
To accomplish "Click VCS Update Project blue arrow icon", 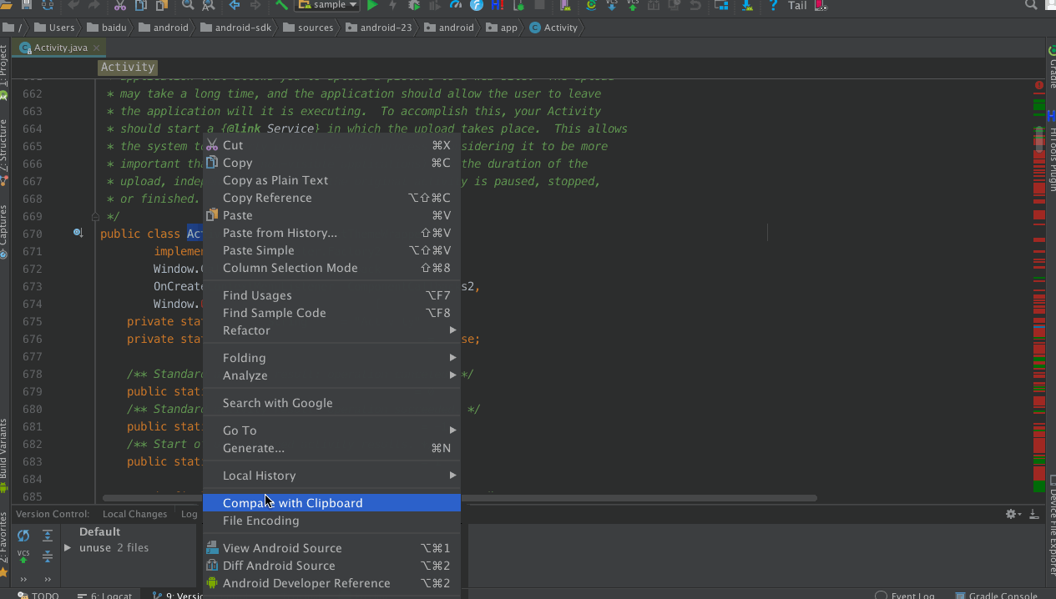I will [x=612, y=5].
